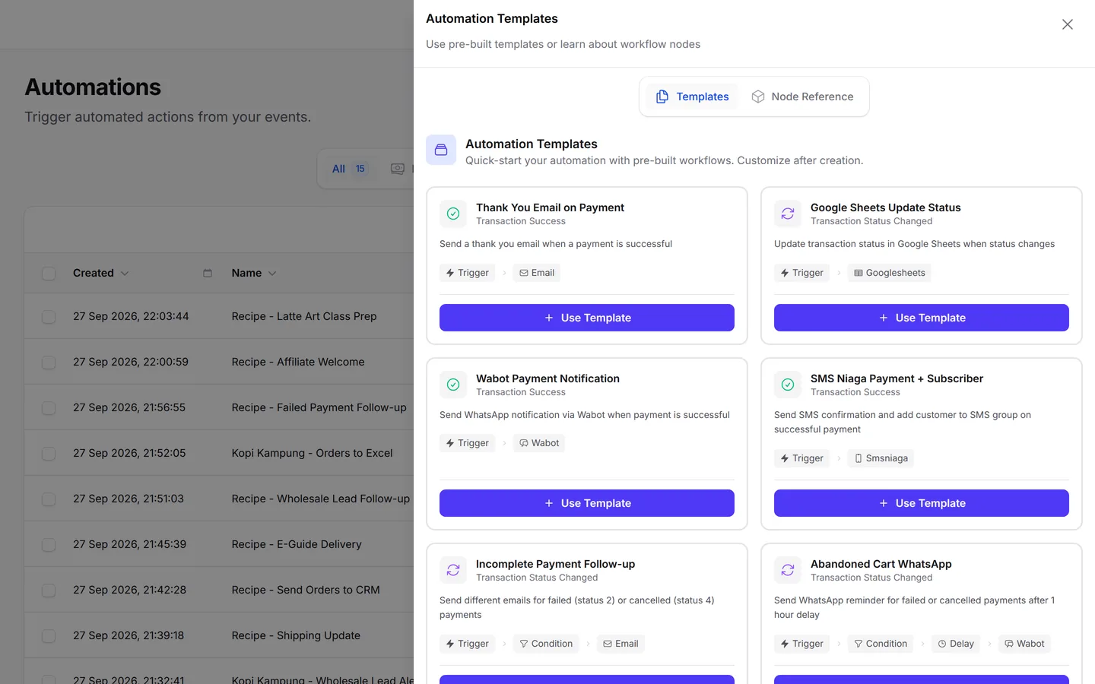Viewport: 1095px width, 684px height.
Task: Use the Google Sheets Update Status template
Action: (x=922, y=318)
